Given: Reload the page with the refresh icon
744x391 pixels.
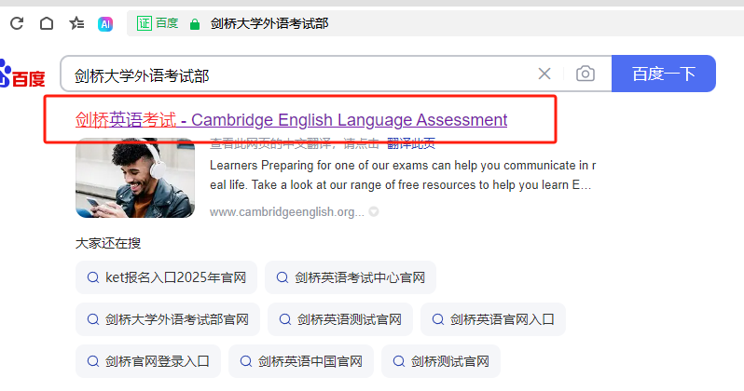Looking at the screenshot, I should [x=17, y=23].
